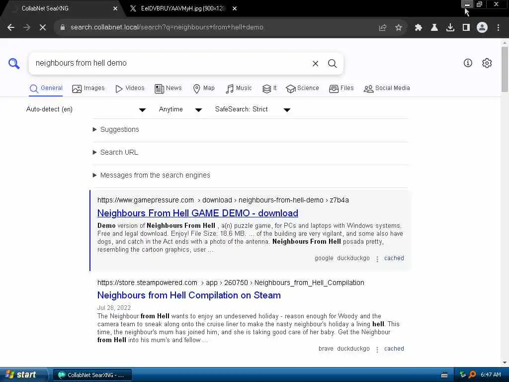Switch to the EelDVBRUYAAVMyH.jpg browser tab
509x382 pixels.
182,9
